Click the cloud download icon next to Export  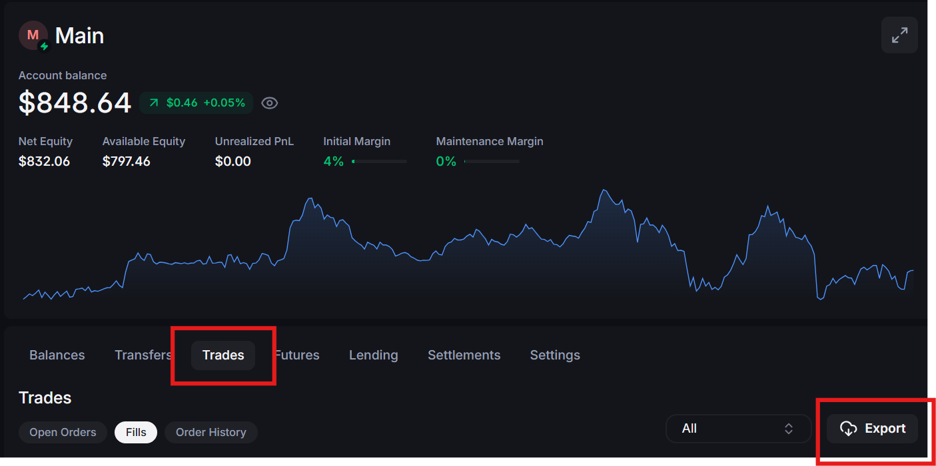[x=848, y=429]
